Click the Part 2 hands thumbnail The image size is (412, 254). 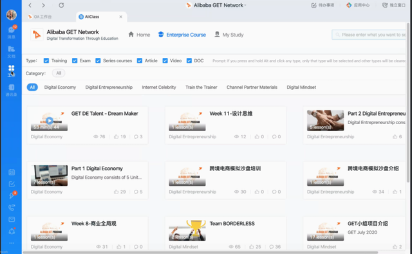click(x=325, y=120)
